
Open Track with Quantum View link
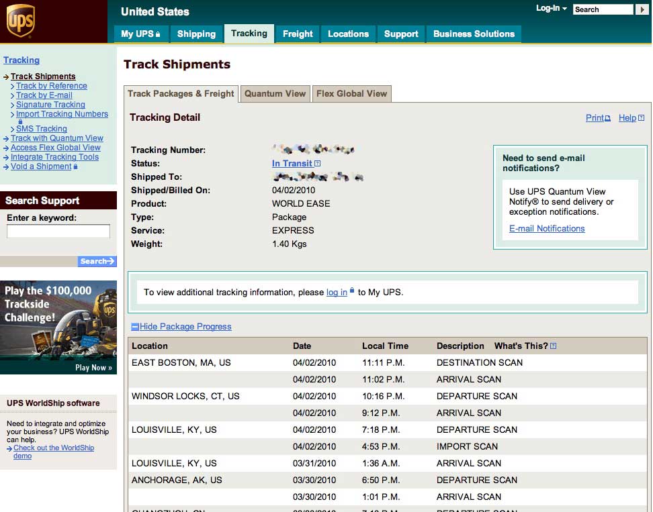[x=56, y=138]
